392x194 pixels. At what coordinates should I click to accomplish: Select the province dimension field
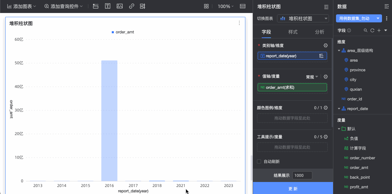coord(357,70)
